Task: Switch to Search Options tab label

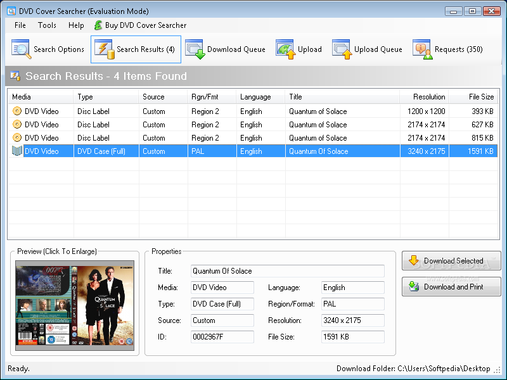Action: [59, 49]
